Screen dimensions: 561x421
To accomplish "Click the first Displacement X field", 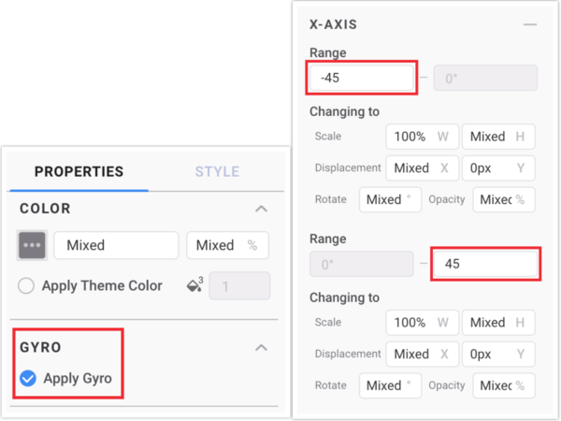I will (x=421, y=168).
